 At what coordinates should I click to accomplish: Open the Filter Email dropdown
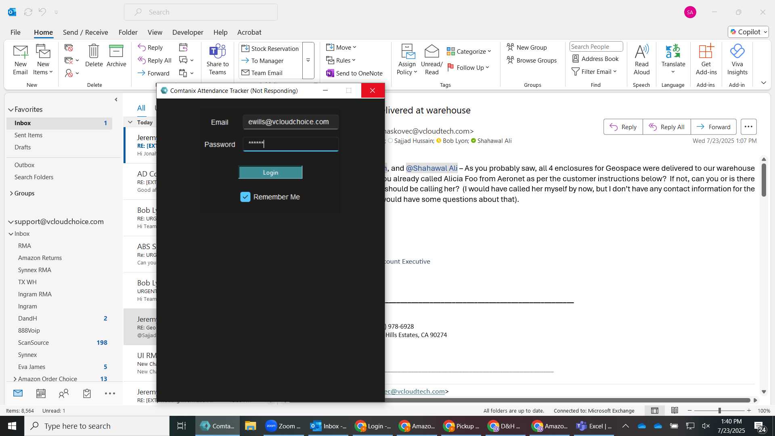click(594, 71)
